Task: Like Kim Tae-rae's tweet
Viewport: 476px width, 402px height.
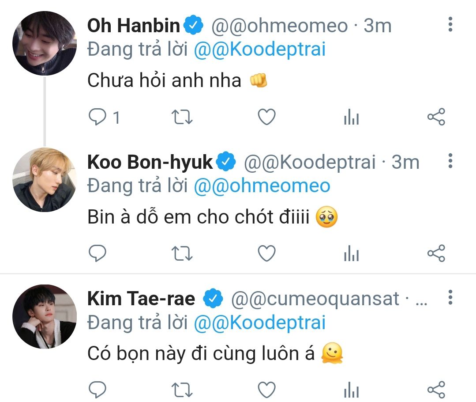Action: pyautogui.click(x=266, y=390)
